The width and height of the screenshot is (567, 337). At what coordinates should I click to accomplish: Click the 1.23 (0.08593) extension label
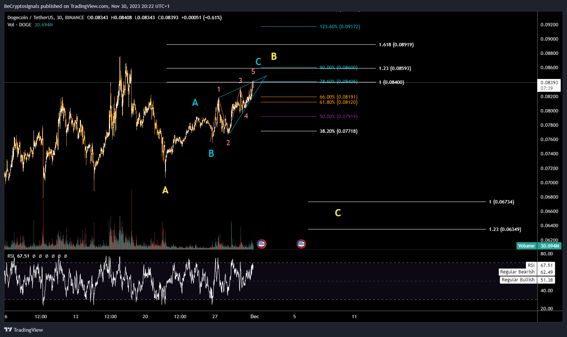coord(395,68)
